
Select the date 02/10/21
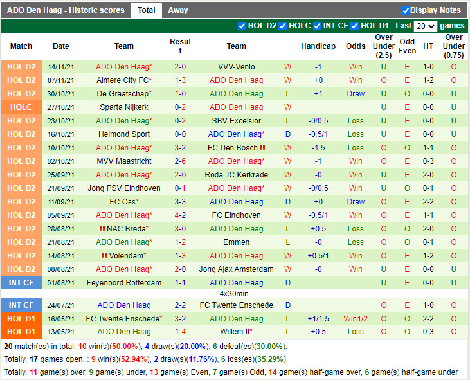coord(60,161)
